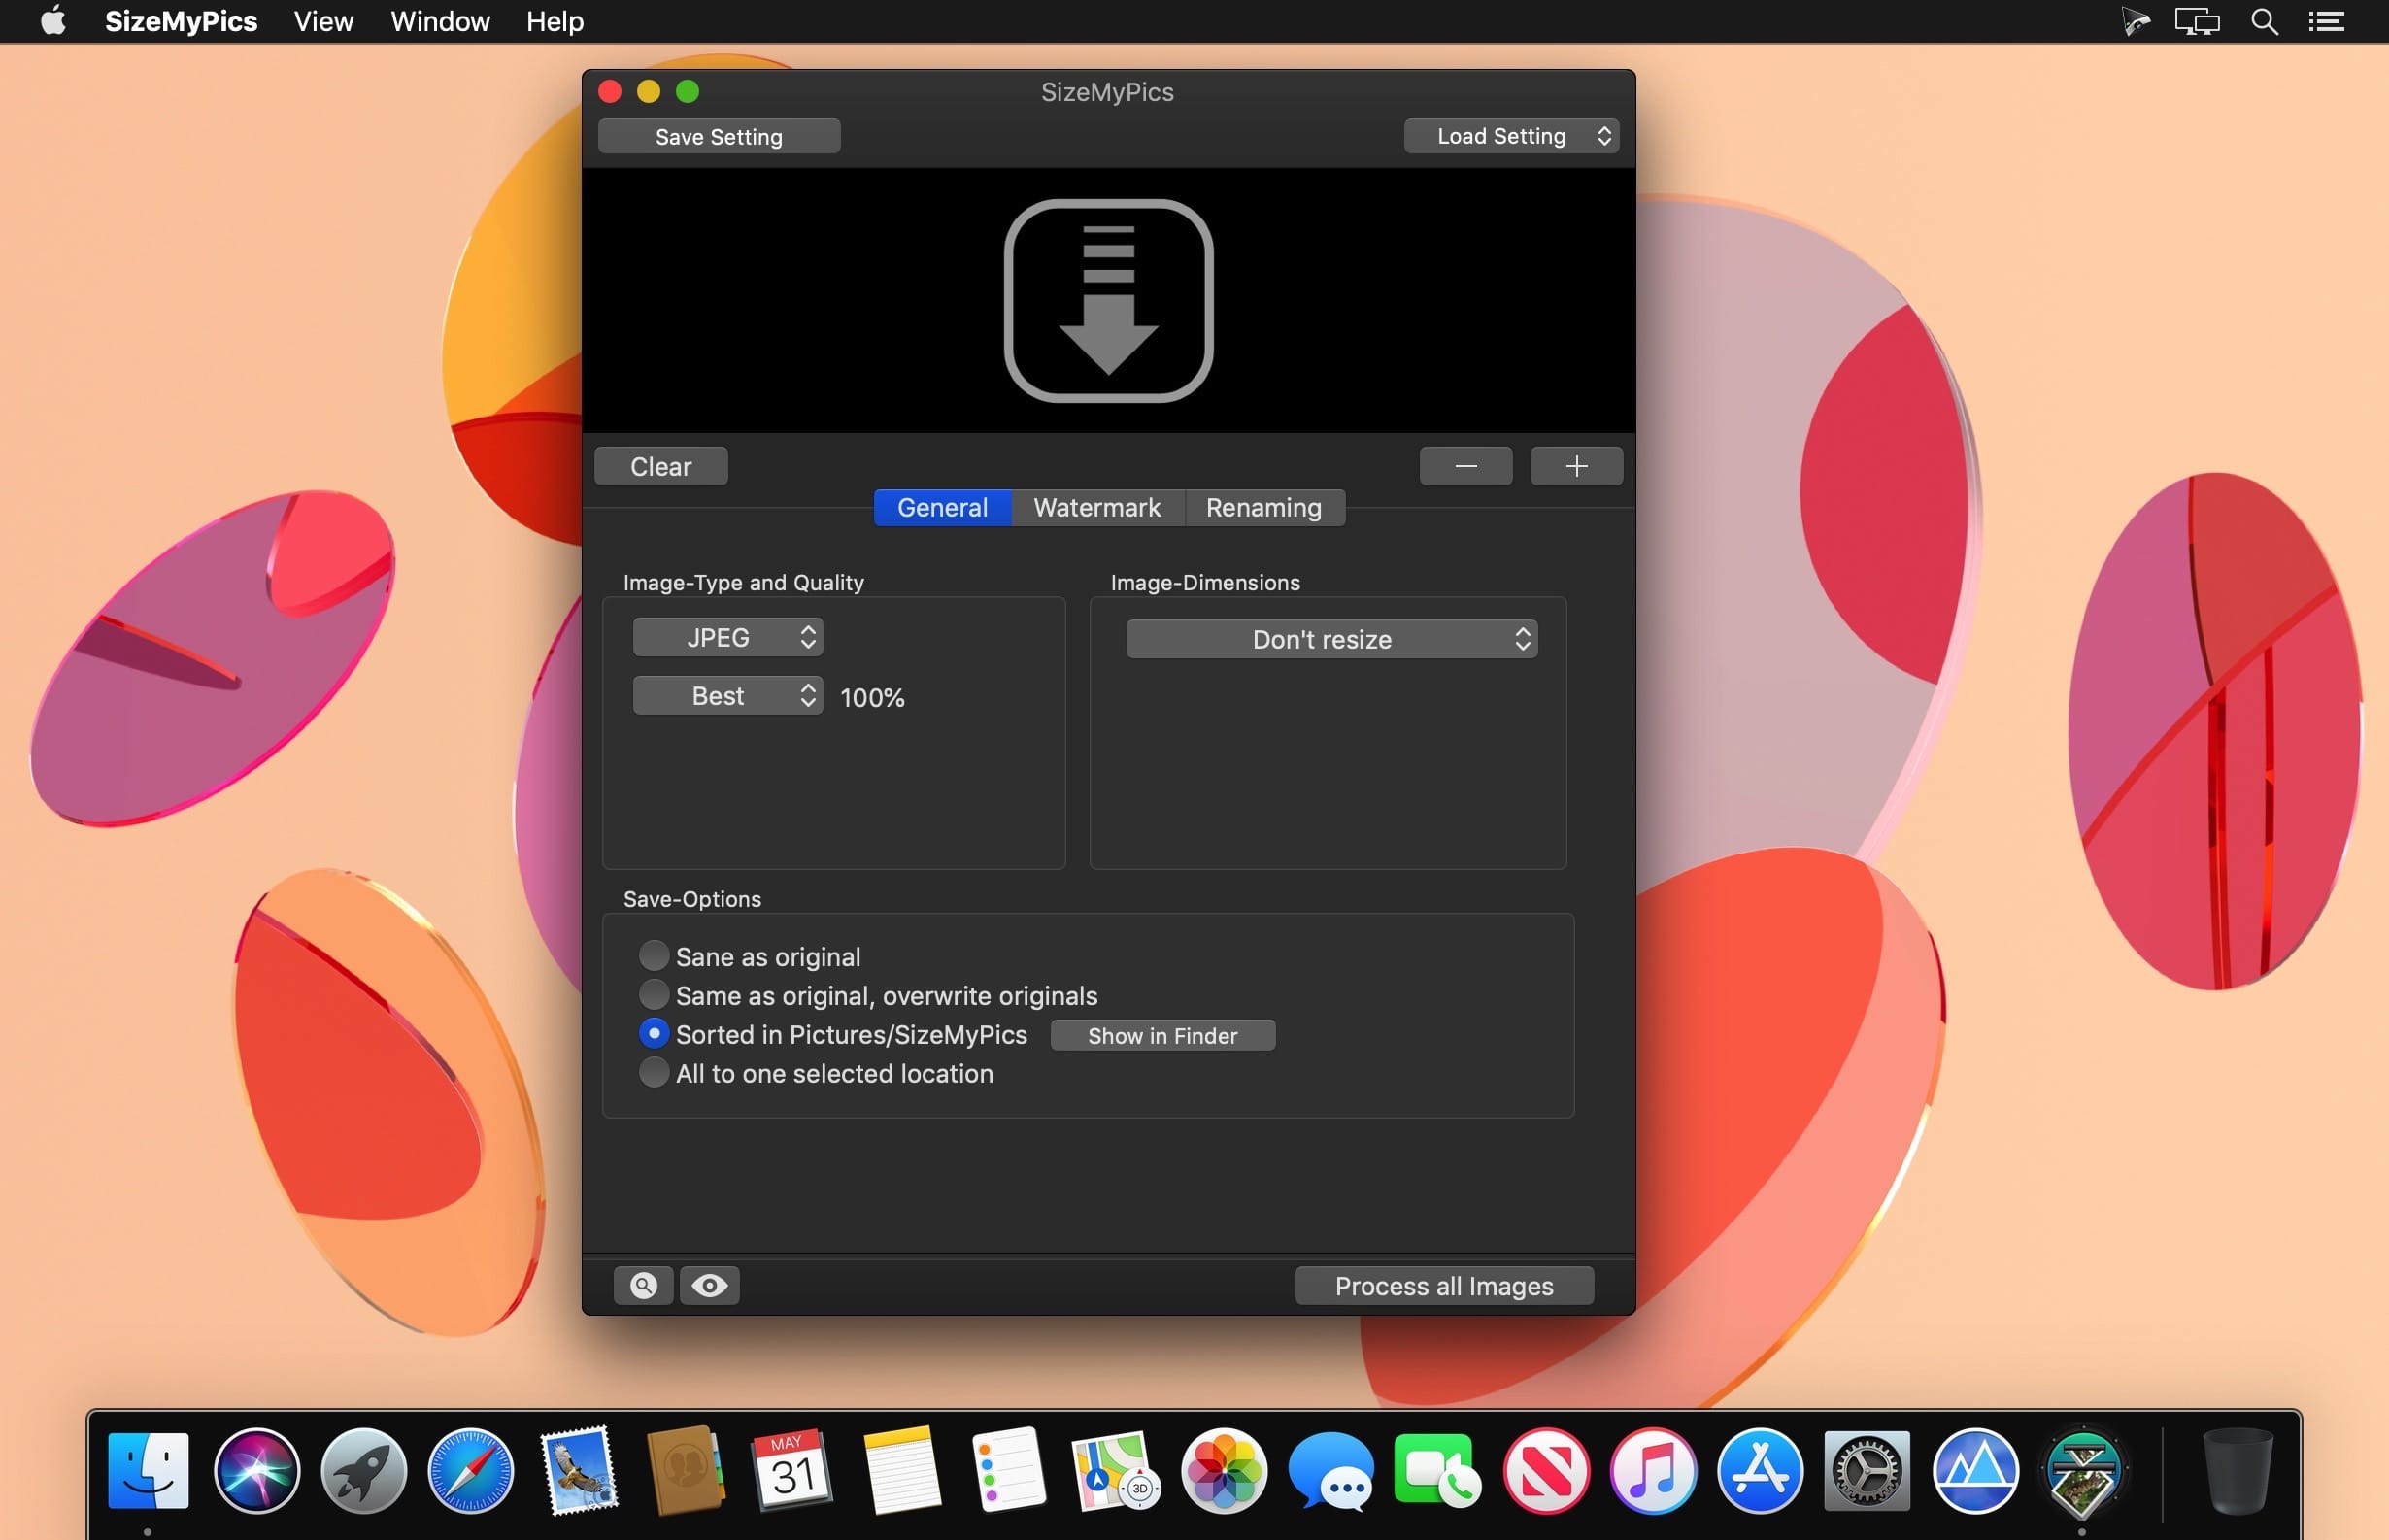
Task: Click the eye preview icon button
Action: coord(710,1285)
